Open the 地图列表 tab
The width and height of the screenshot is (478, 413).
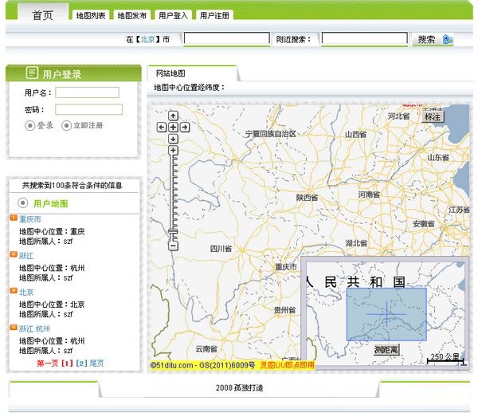(91, 15)
